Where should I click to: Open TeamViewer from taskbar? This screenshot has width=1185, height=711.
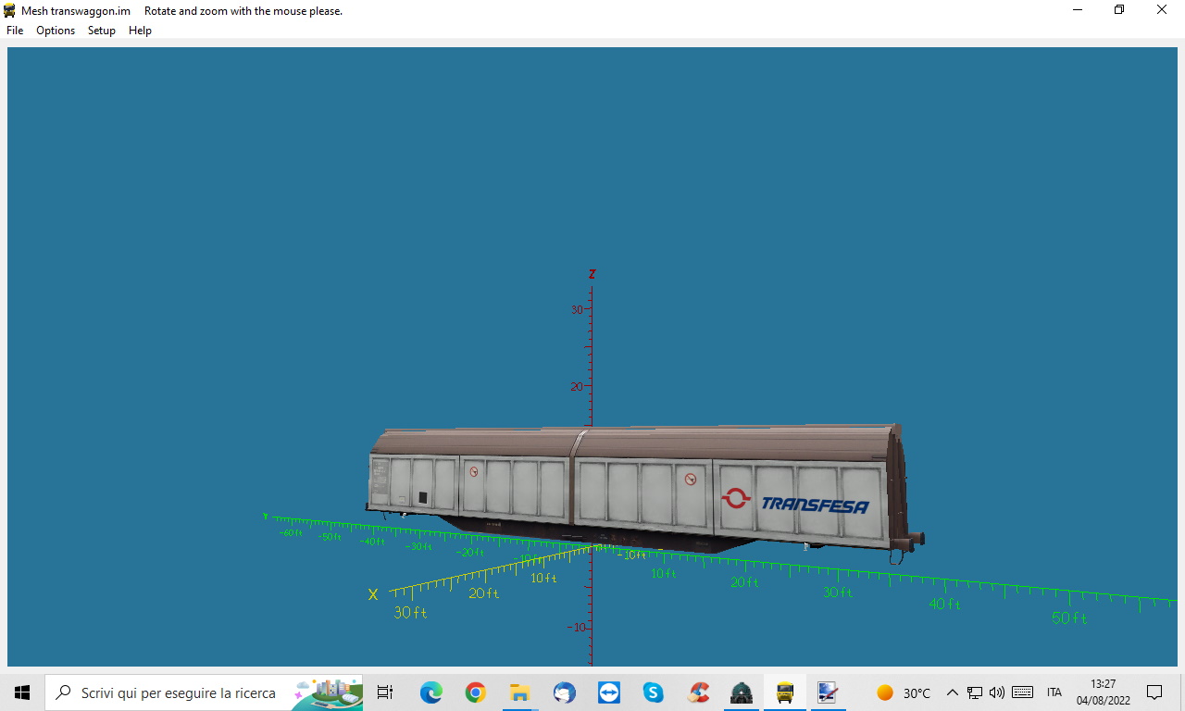[608, 692]
